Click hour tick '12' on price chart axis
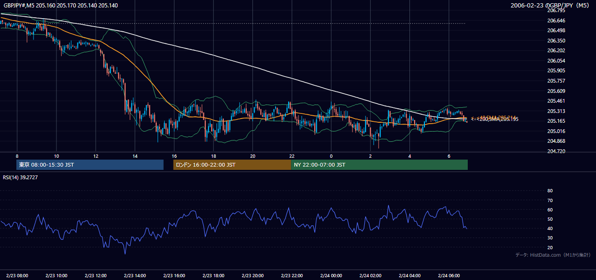 [x=96, y=155]
